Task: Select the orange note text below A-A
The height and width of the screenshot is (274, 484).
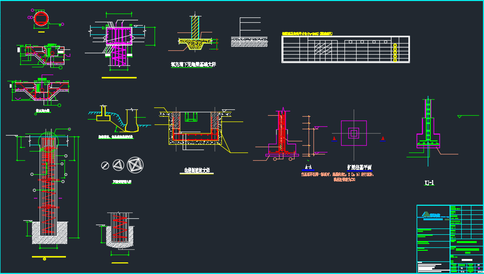Action: click(x=338, y=177)
